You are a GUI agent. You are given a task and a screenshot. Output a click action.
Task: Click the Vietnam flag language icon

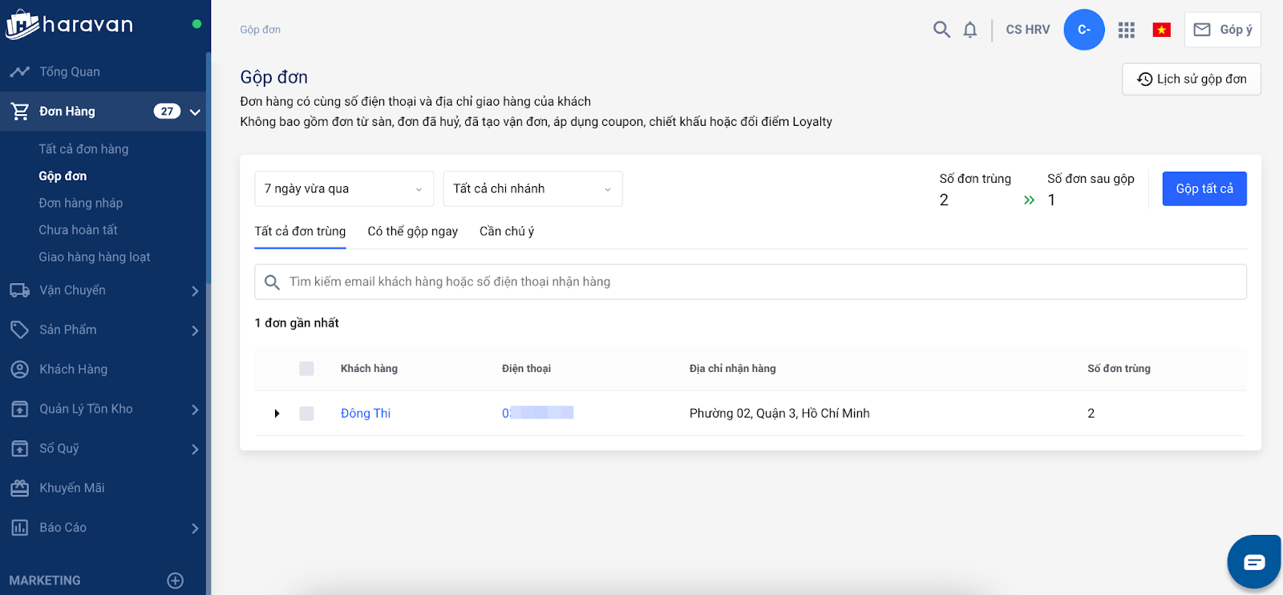(1161, 30)
